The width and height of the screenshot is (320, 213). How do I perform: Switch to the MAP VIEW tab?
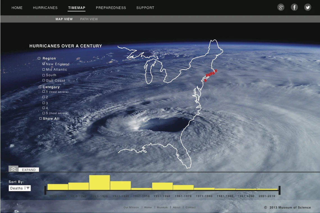click(64, 19)
